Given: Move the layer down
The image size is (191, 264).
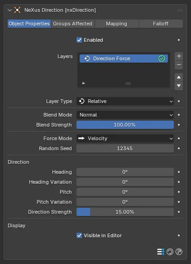Looking at the screenshot, I should (x=179, y=86).
